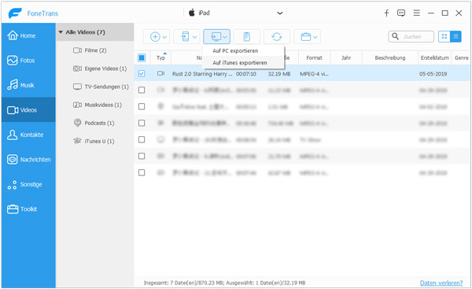Viewport: 472px width, 289px height.
Task: Sort by the Genre column header
Action: (x=461, y=57)
